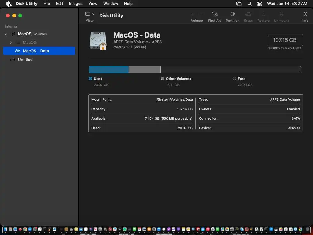Click 'SHARED BY 5 VOLUMES' label
313x235 pixels.
[x=285, y=48]
